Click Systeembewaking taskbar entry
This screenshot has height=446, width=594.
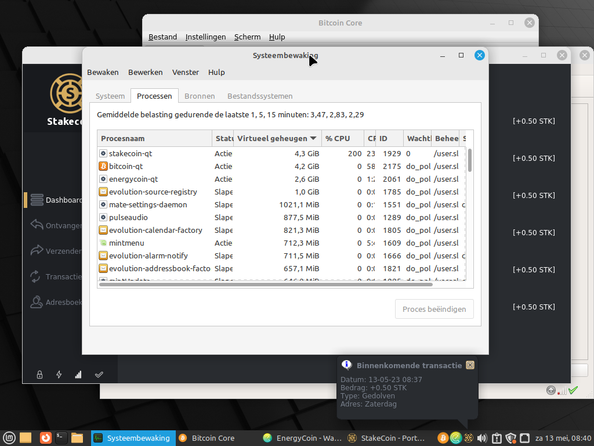133,438
